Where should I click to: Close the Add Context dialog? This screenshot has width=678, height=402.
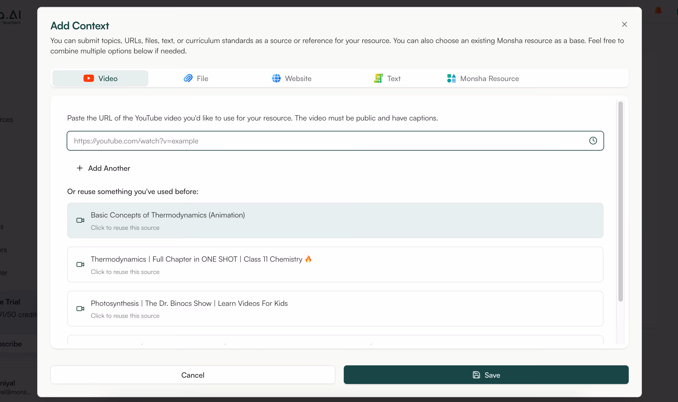point(624,24)
